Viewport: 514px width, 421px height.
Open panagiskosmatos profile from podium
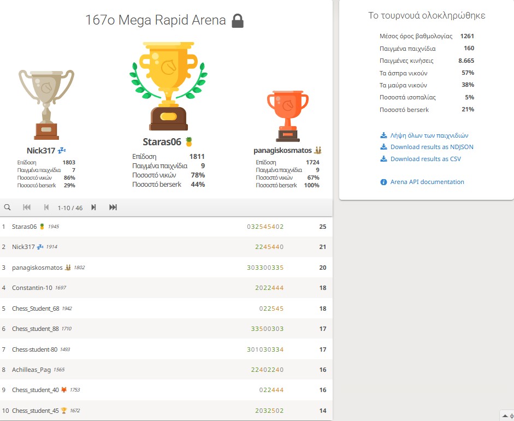[282, 150]
